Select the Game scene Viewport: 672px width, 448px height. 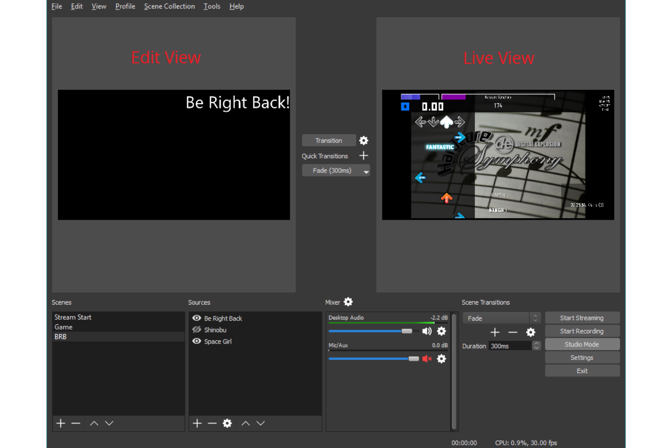click(63, 326)
